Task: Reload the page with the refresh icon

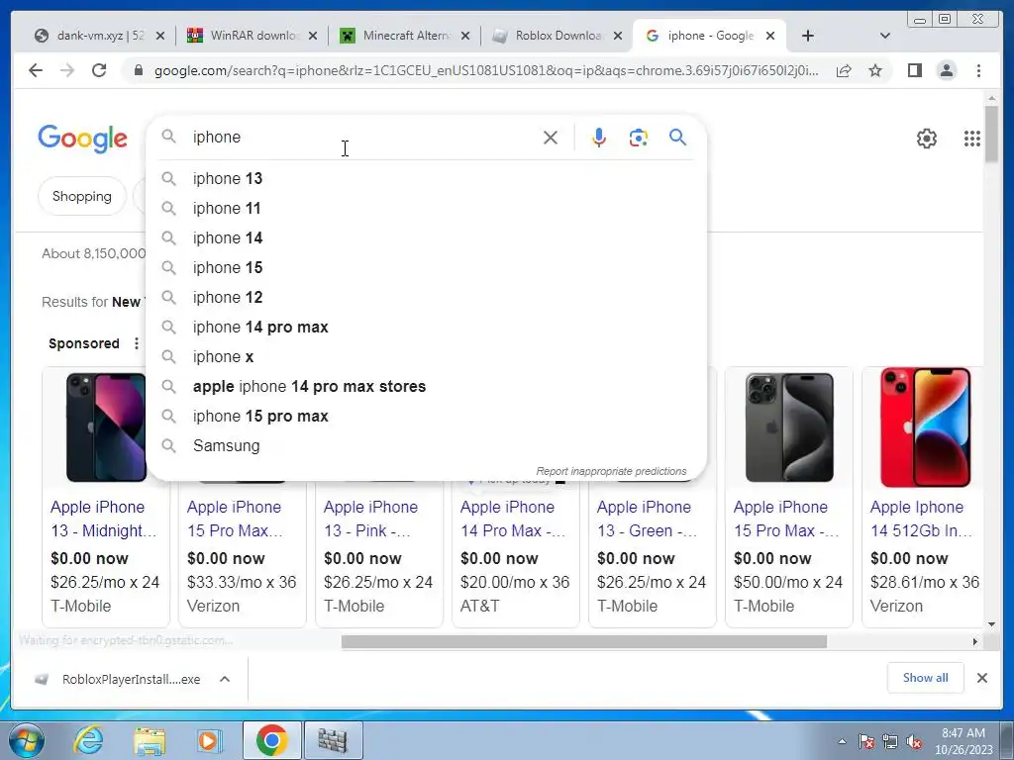Action: point(99,70)
